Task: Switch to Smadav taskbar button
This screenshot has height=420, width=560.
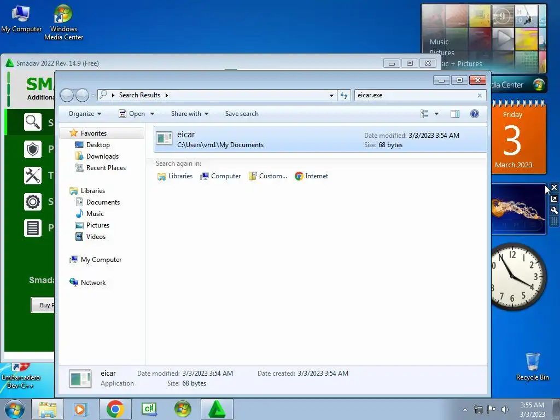Action: [x=217, y=409]
